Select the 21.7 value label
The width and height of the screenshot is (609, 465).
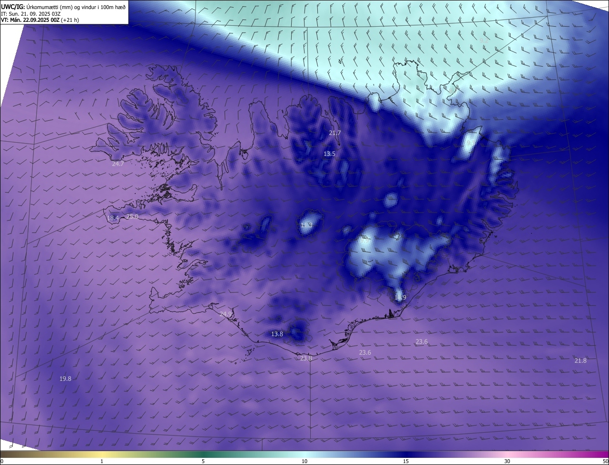coord(335,133)
